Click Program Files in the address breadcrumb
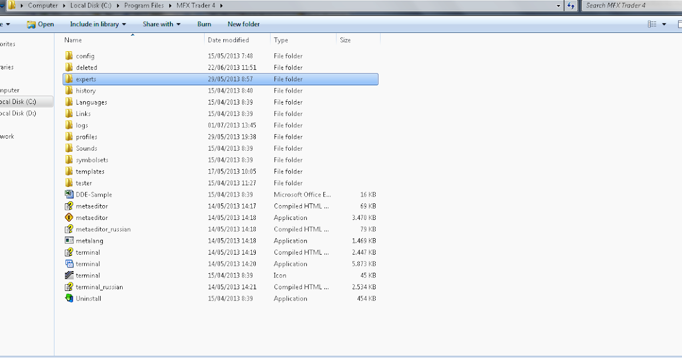Viewport: 682px width, 358px height. pos(144,5)
